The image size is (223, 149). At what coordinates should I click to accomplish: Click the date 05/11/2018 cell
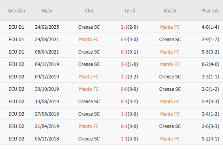pyautogui.click(x=47, y=139)
